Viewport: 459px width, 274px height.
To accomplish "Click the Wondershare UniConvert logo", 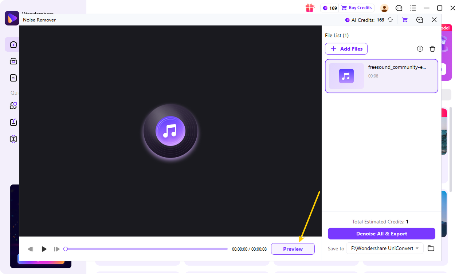I will (12, 18).
